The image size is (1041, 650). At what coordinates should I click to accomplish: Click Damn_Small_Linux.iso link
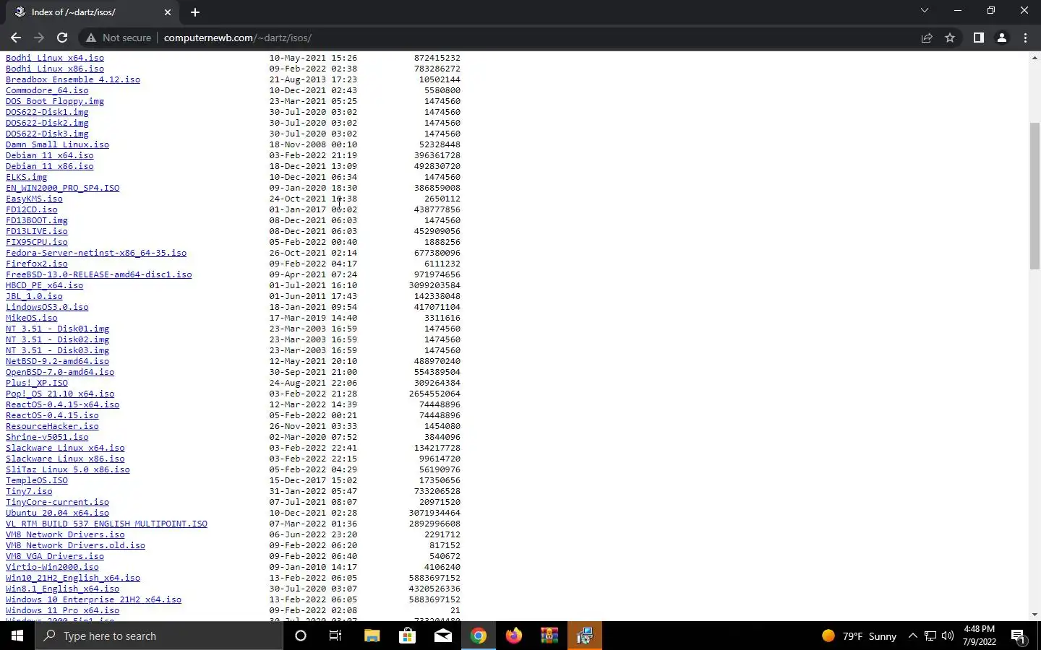(x=57, y=144)
